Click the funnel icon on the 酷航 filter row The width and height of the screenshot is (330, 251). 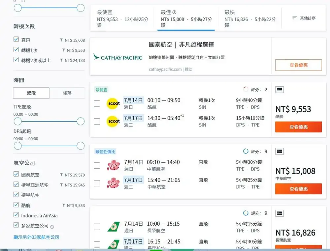click(x=64, y=205)
